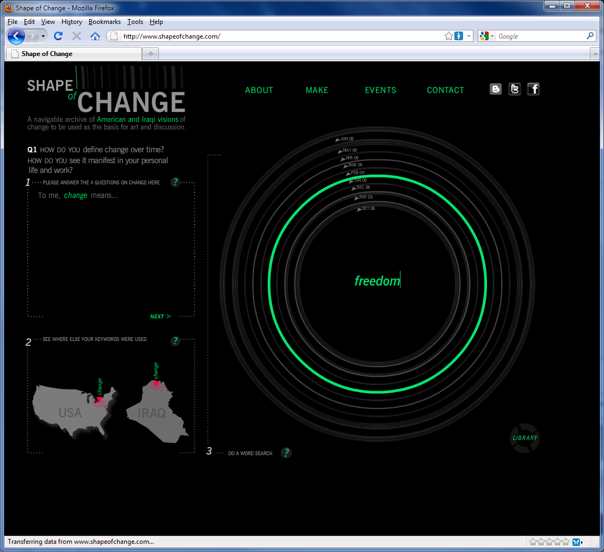Click the NEXT > link

[160, 317]
